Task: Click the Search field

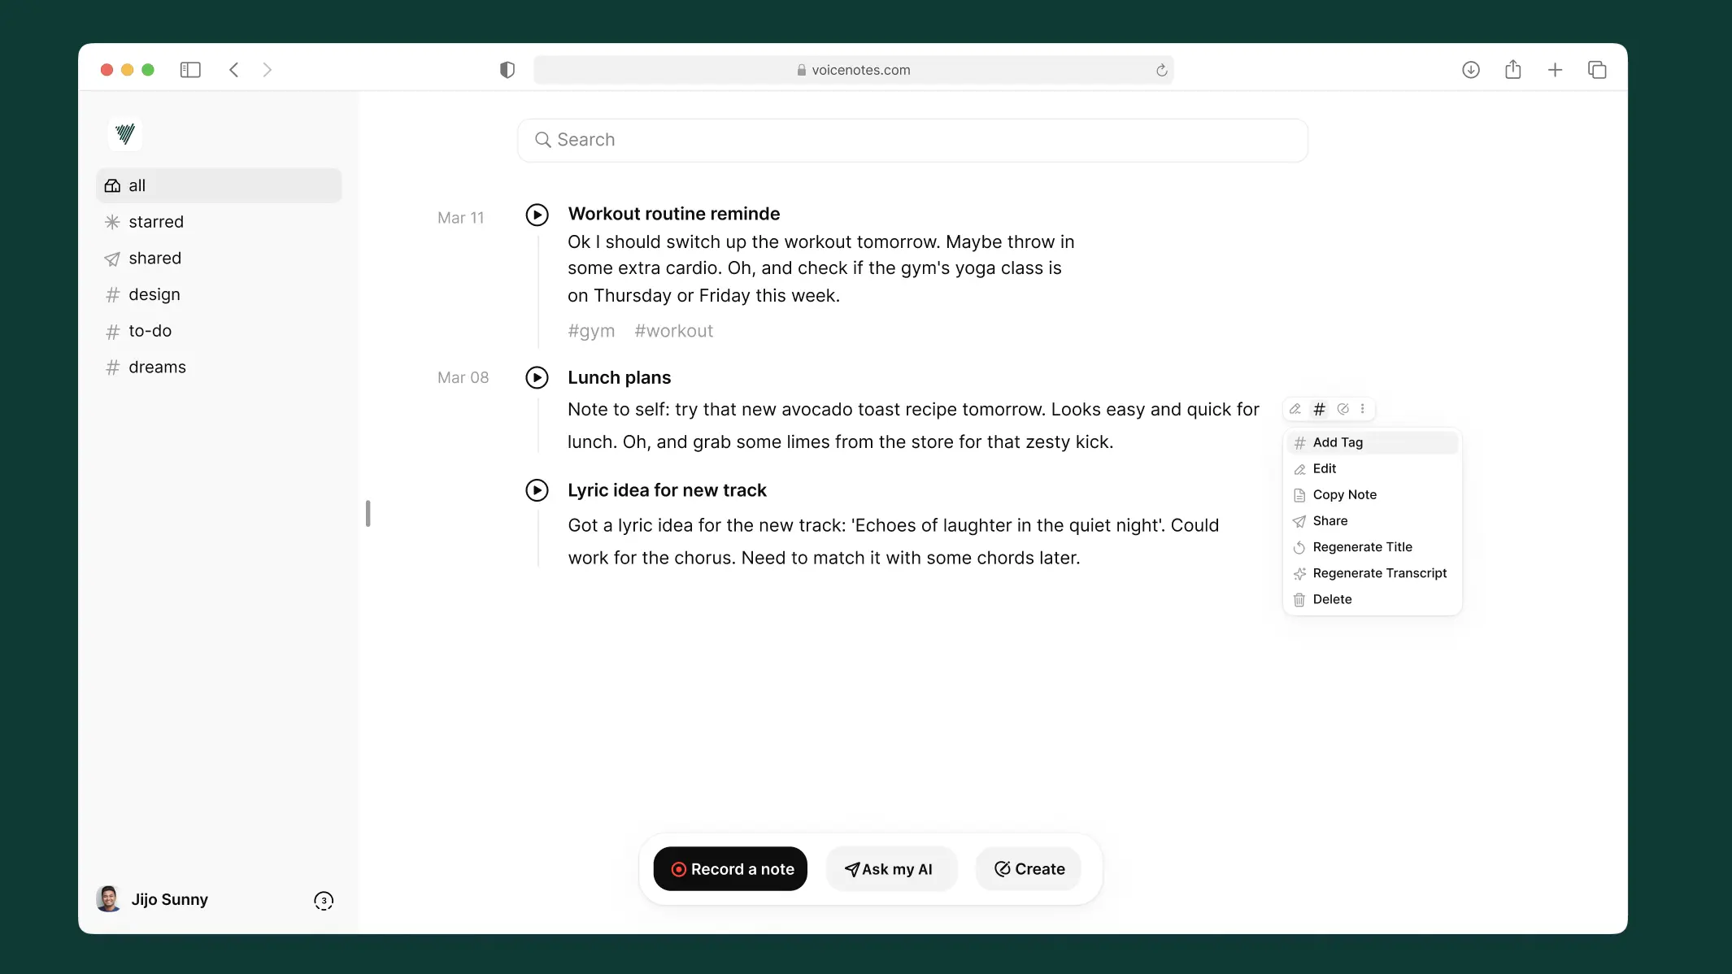Action: (x=912, y=140)
